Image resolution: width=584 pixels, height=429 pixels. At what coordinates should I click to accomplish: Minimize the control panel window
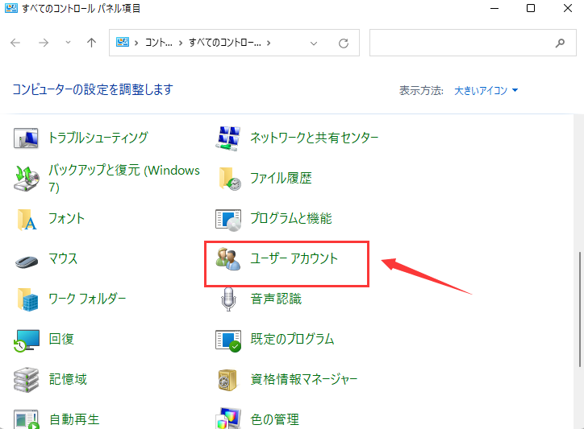click(x=494, y=8)
